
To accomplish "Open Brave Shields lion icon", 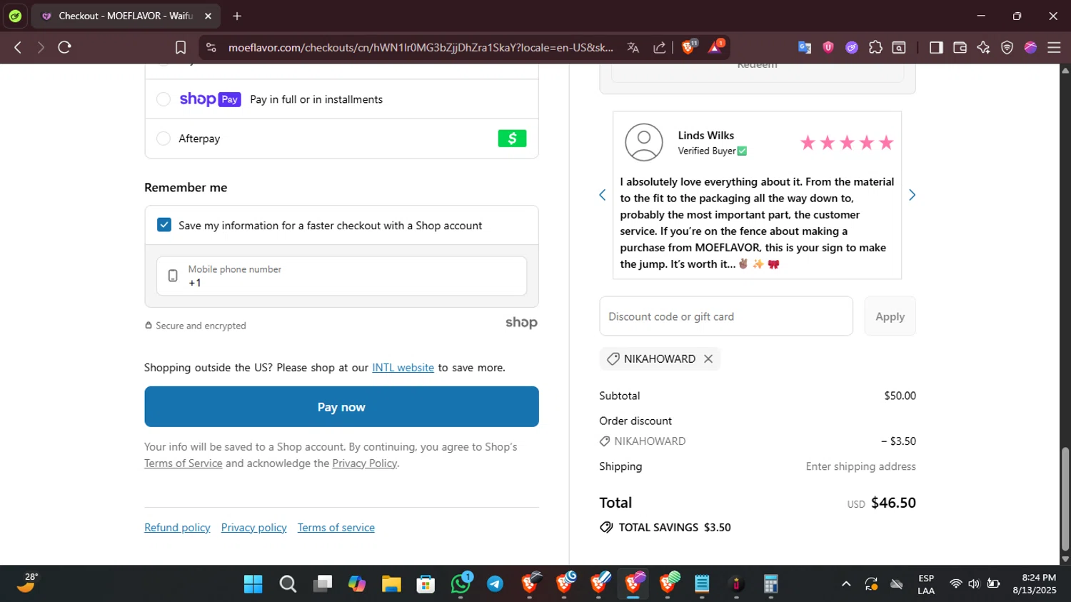I will [x=689, y=47].
